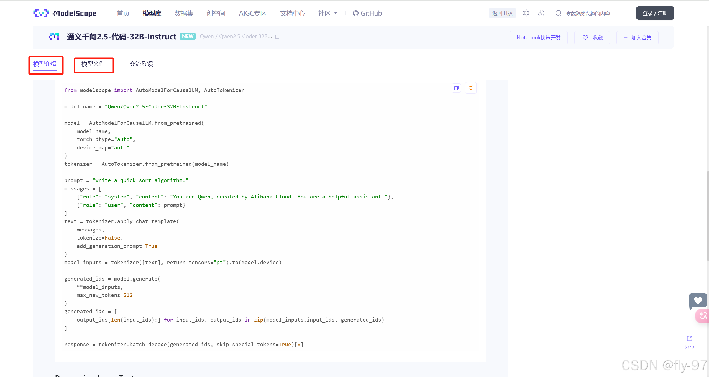Click the pink translation floating widget
709x377 pixels.
pos(703,316)
